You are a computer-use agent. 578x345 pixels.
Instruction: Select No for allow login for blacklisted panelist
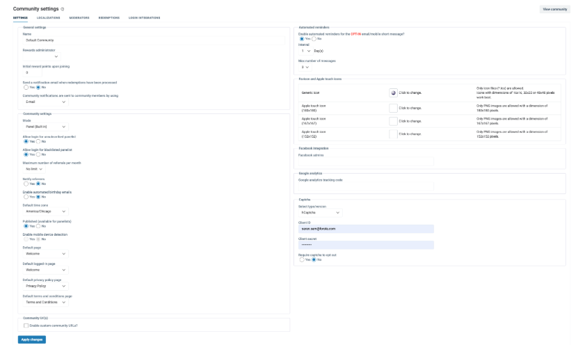coord(38,154)
